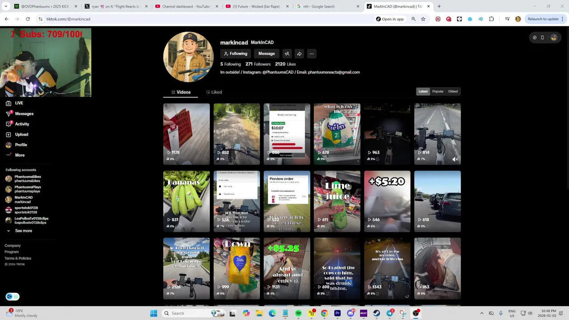Open the account avatar menu at top right

click(553, 38)
